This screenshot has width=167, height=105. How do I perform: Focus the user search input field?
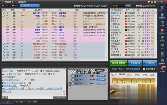(x=119, y=6)
